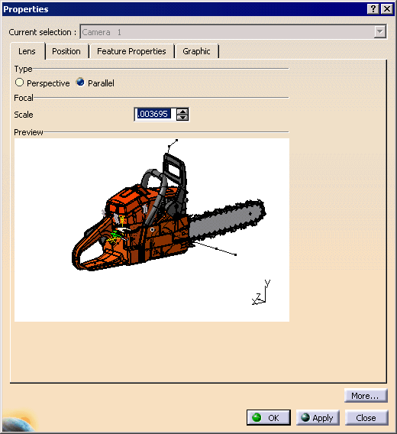This screenshot has width=397, height=434.
Task: Click the Camera 1 selection field
Action: pyautogui.click(x=228, y=32)
